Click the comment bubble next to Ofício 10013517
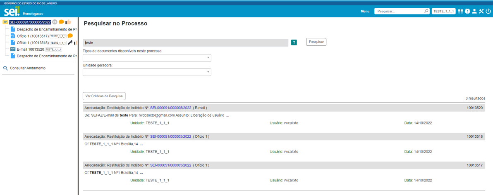This screenshot has width=493, height=195. point(70,36)
